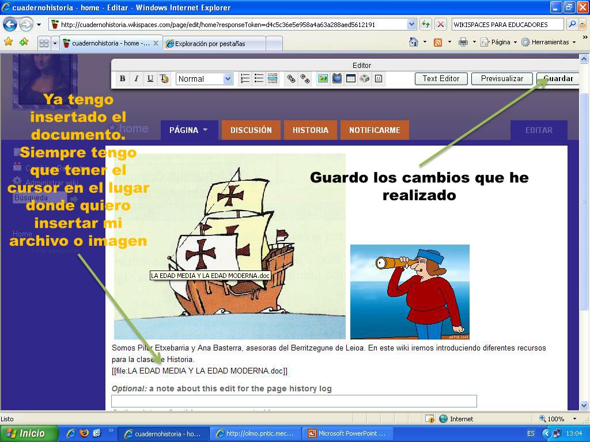Click the edit note input field
This screenshot has width=590, height=442.
[294, 401]
